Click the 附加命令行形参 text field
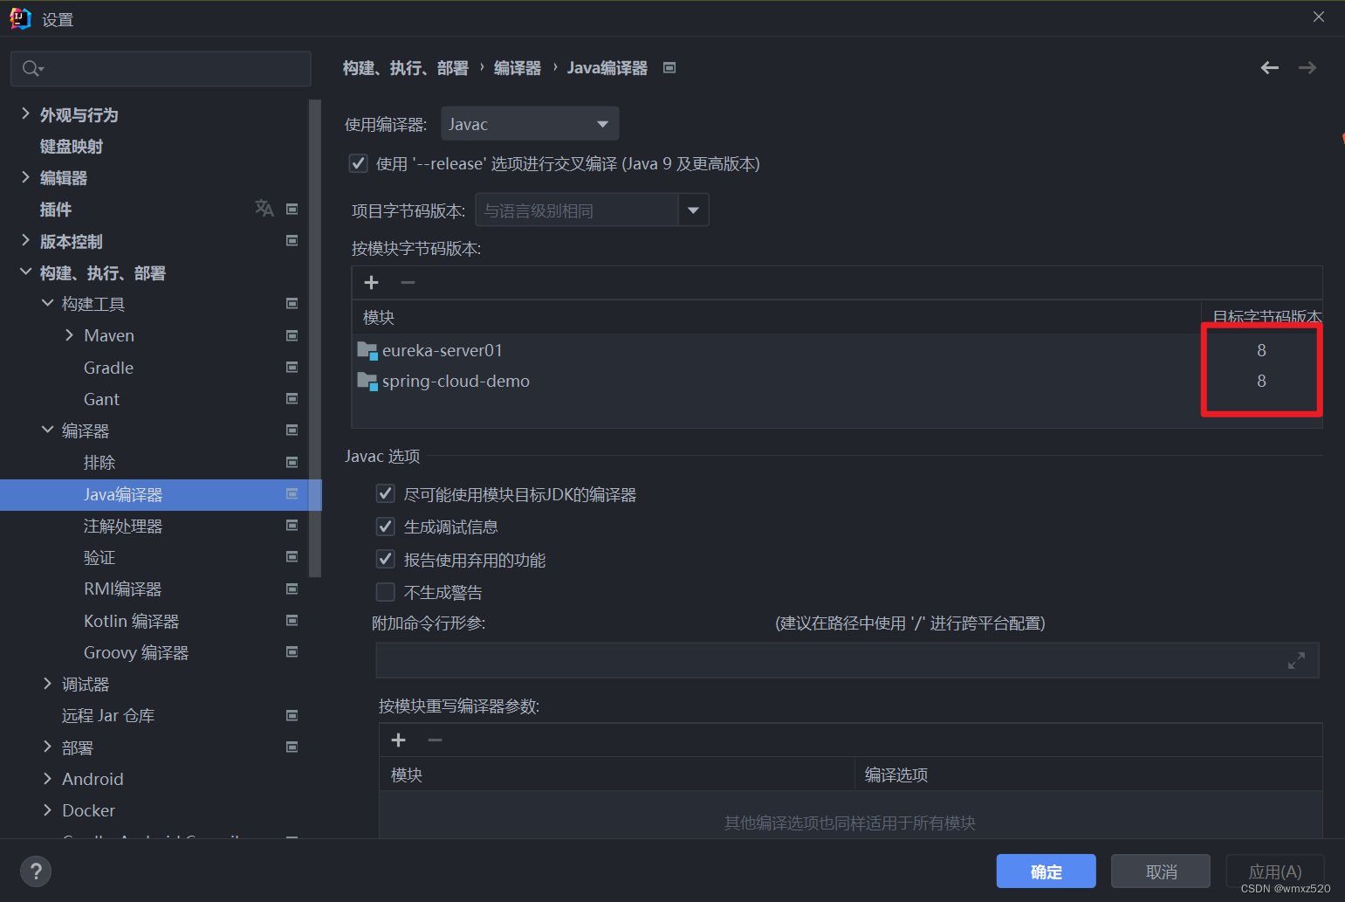This screenshot has width=1345, height=902. pos(847,661)
